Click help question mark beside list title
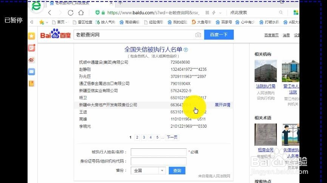 (x=186, y=50)
